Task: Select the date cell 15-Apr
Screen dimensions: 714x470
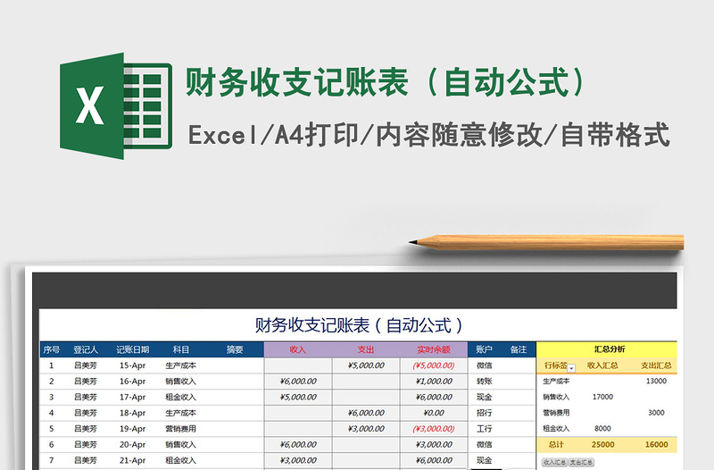Action: 132,365
